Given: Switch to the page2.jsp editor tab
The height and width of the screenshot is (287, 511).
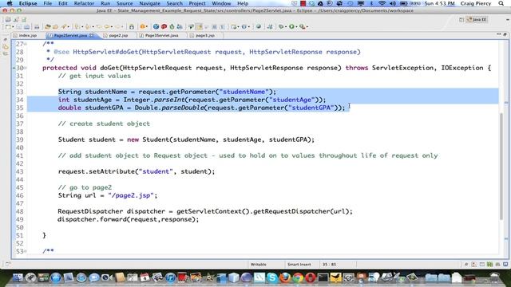Looking at the screenshot, I should 118,35.
